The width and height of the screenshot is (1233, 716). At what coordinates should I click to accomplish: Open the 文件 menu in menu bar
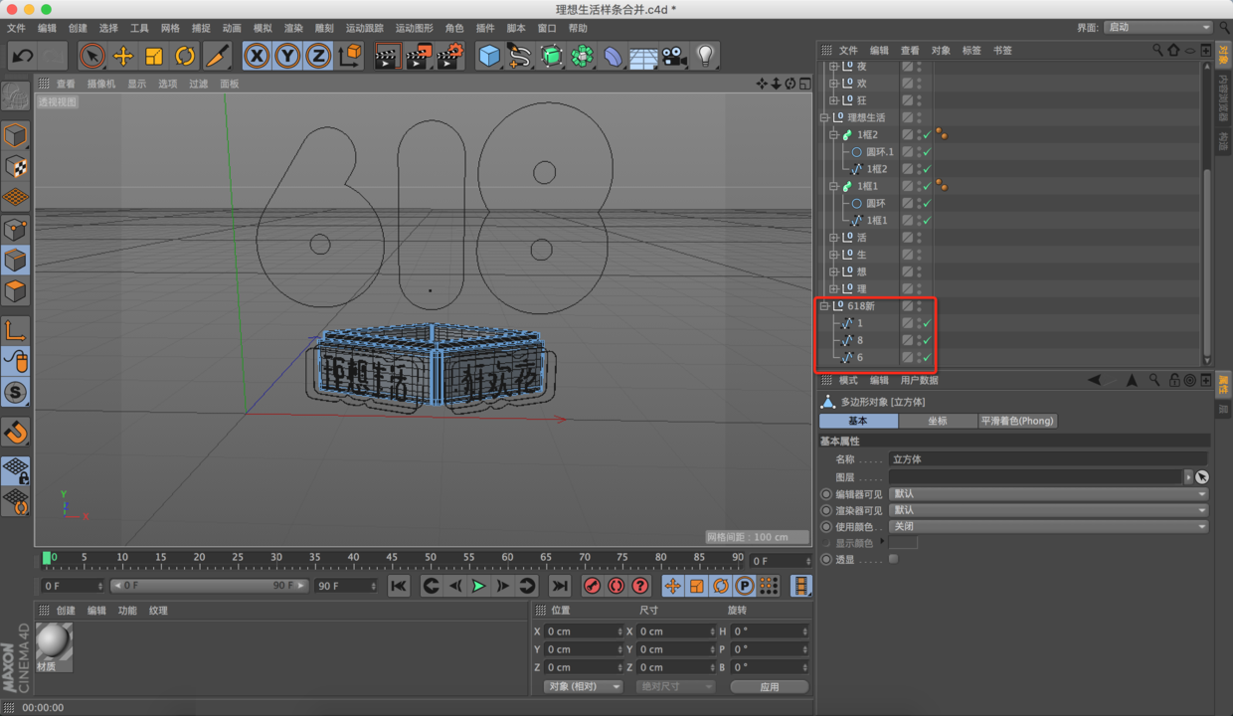[16, 28]
